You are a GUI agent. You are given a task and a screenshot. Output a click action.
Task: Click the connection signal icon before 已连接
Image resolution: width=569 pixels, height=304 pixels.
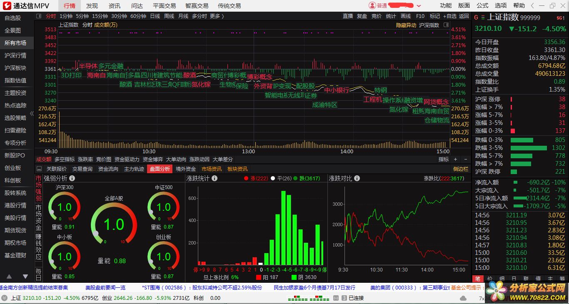[335, 298]
